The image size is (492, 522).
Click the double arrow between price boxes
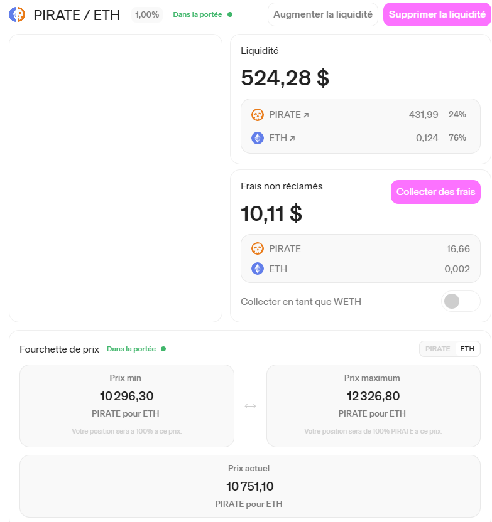[x=250, y=406]
